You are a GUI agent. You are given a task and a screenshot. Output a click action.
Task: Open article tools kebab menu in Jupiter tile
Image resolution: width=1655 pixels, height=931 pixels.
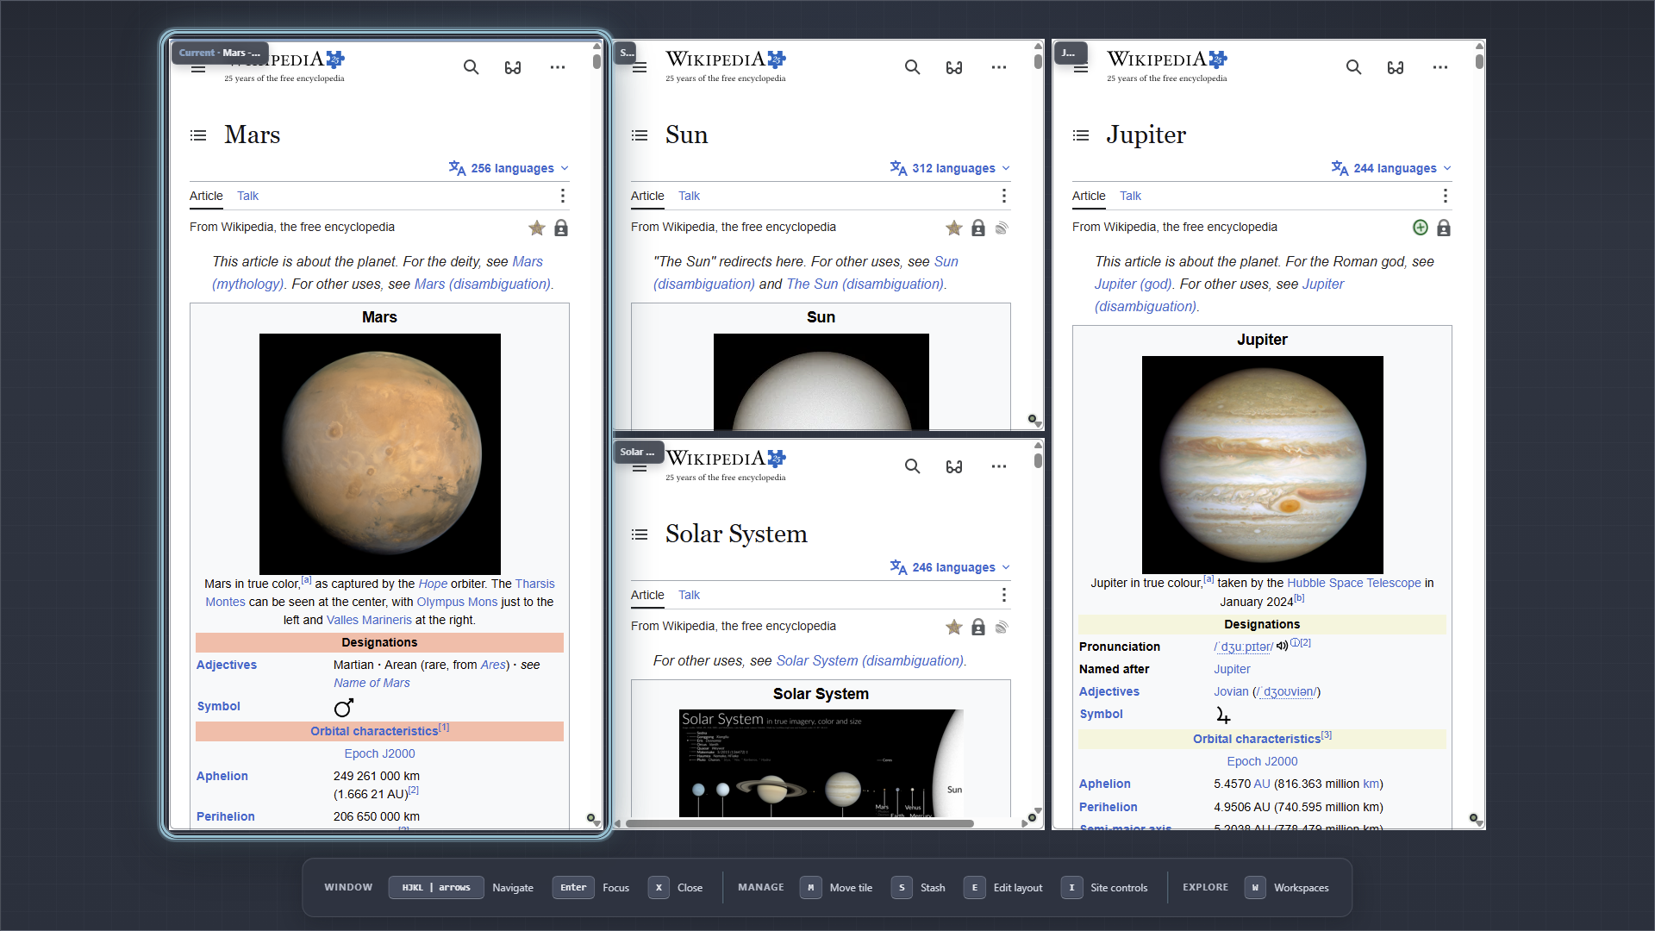click(x=1446, y=196)
